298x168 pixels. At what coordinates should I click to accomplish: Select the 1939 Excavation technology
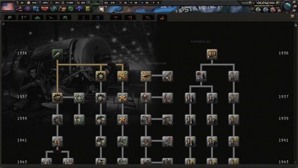[x=168, y=119]
